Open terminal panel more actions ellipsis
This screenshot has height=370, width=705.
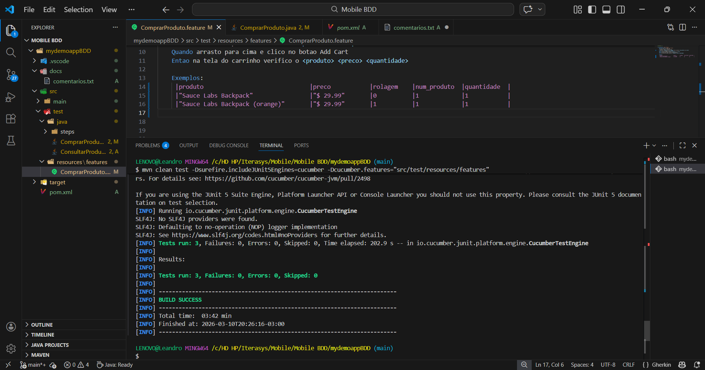click(x=665, y=146)
